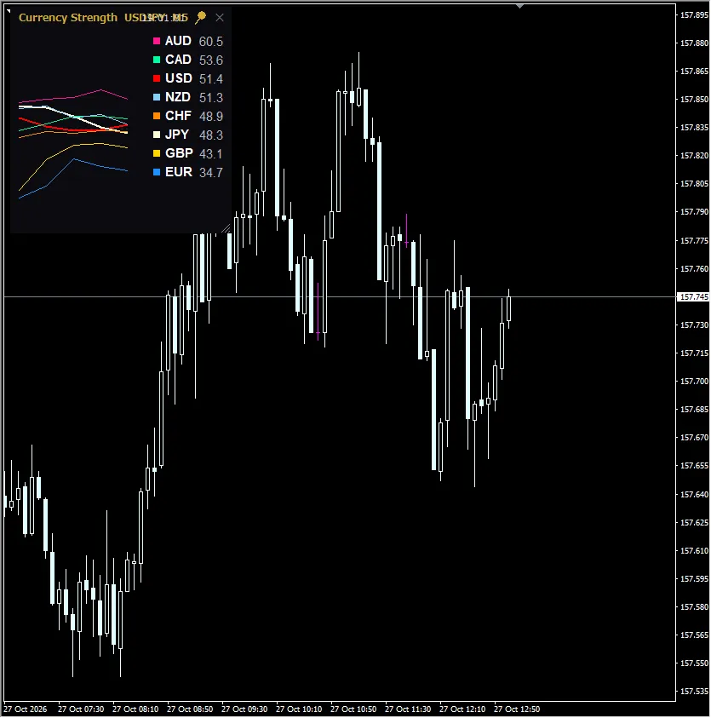Click the CHF orange color swatch

(x=157, y=116)
